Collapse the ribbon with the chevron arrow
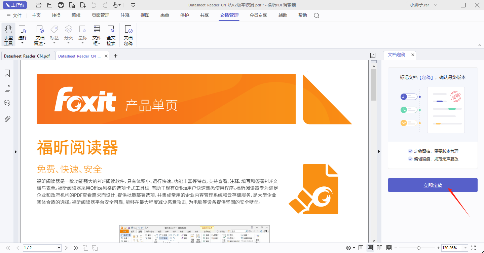Screen dimensions: 484x253 click(480, 44)
